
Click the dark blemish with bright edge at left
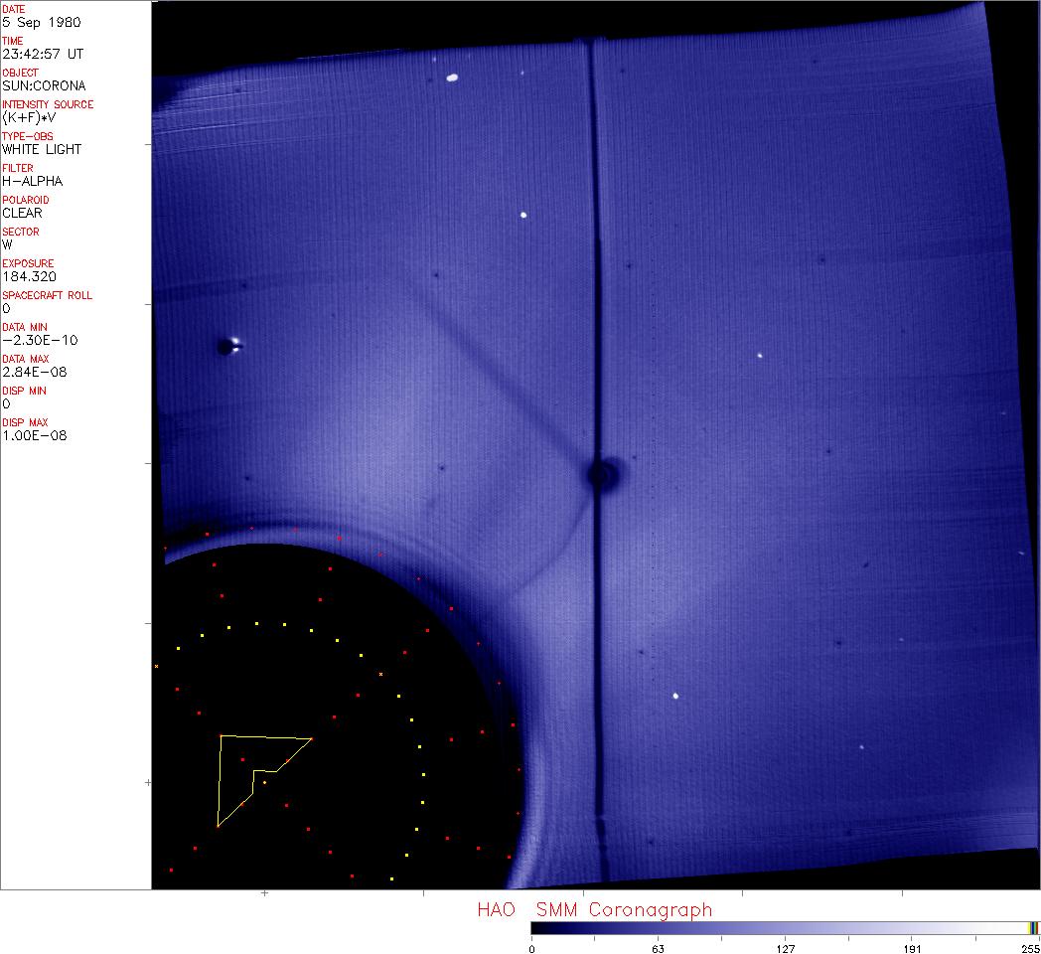(228, 347)
